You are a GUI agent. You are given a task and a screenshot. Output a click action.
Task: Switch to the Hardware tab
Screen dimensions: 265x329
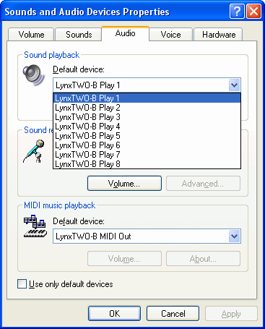(x=218, y=35)
